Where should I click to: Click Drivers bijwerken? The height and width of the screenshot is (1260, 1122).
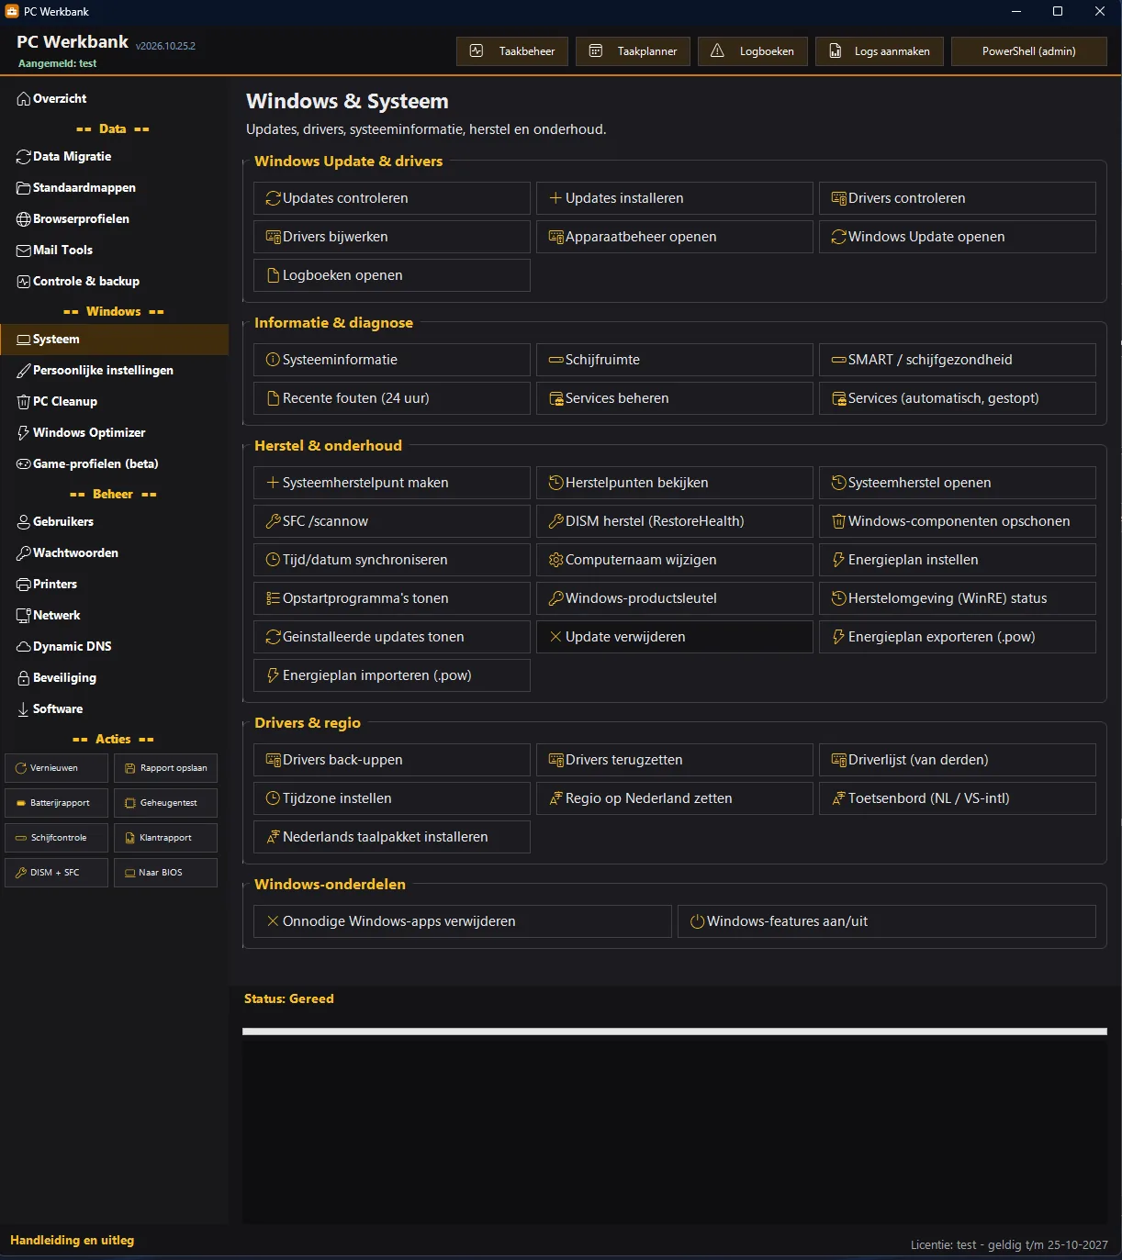392,237
